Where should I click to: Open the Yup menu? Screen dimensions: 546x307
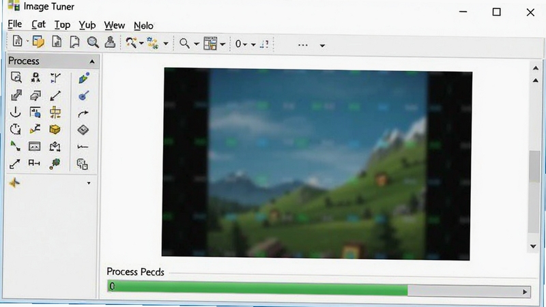87,25
